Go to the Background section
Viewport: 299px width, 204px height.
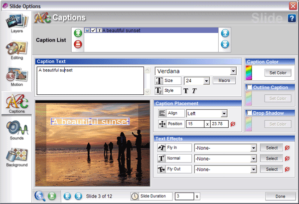pyautogui.click(x=16, y=158)
